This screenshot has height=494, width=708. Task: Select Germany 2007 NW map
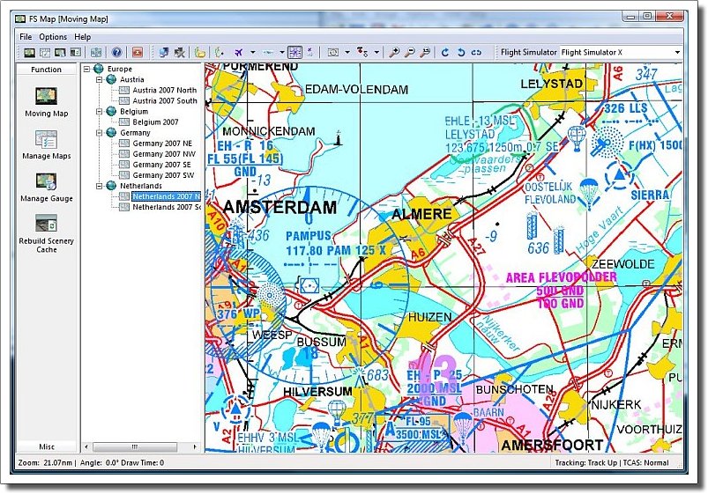[164, 154]
